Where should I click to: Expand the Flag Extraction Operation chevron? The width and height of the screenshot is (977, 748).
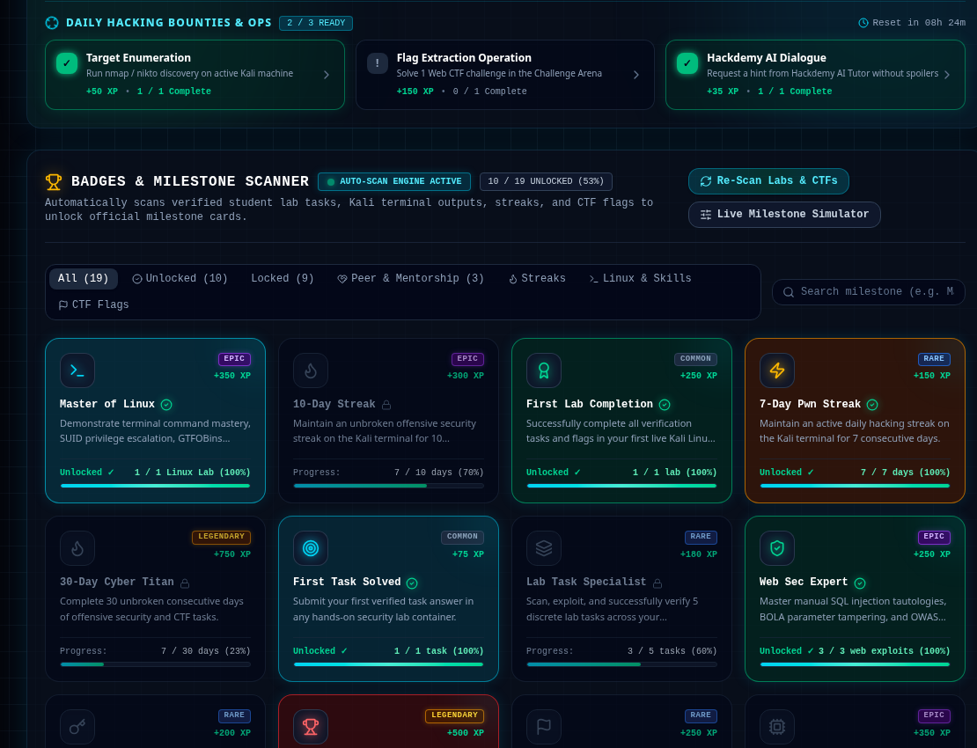coord(636,75)
